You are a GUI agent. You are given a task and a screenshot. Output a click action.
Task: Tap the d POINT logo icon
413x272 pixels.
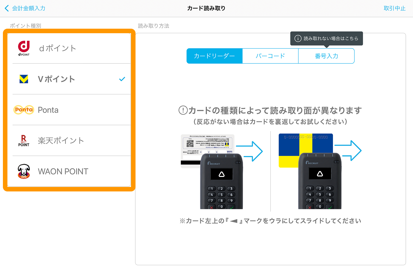(24, 48)
